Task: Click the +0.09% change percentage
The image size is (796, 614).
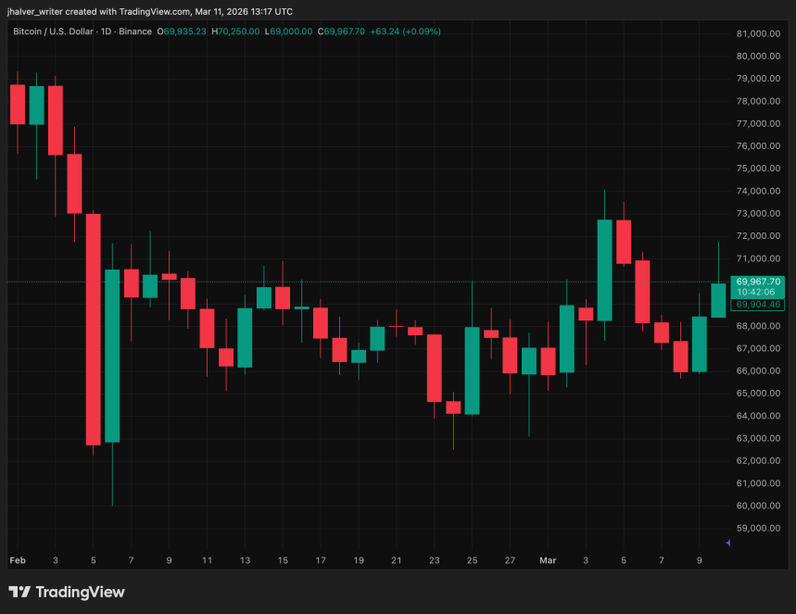Action: (x=422, y=31)
